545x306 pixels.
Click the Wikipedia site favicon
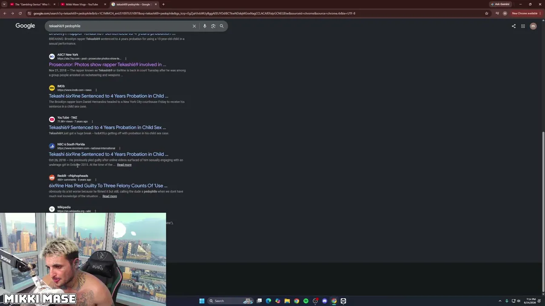coord(52,209)
